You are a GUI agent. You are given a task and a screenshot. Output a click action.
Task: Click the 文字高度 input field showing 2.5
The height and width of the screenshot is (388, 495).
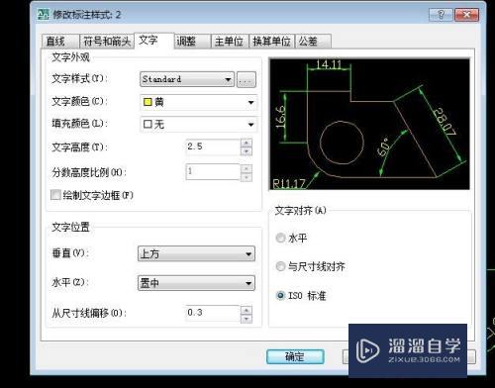point(213,146)
